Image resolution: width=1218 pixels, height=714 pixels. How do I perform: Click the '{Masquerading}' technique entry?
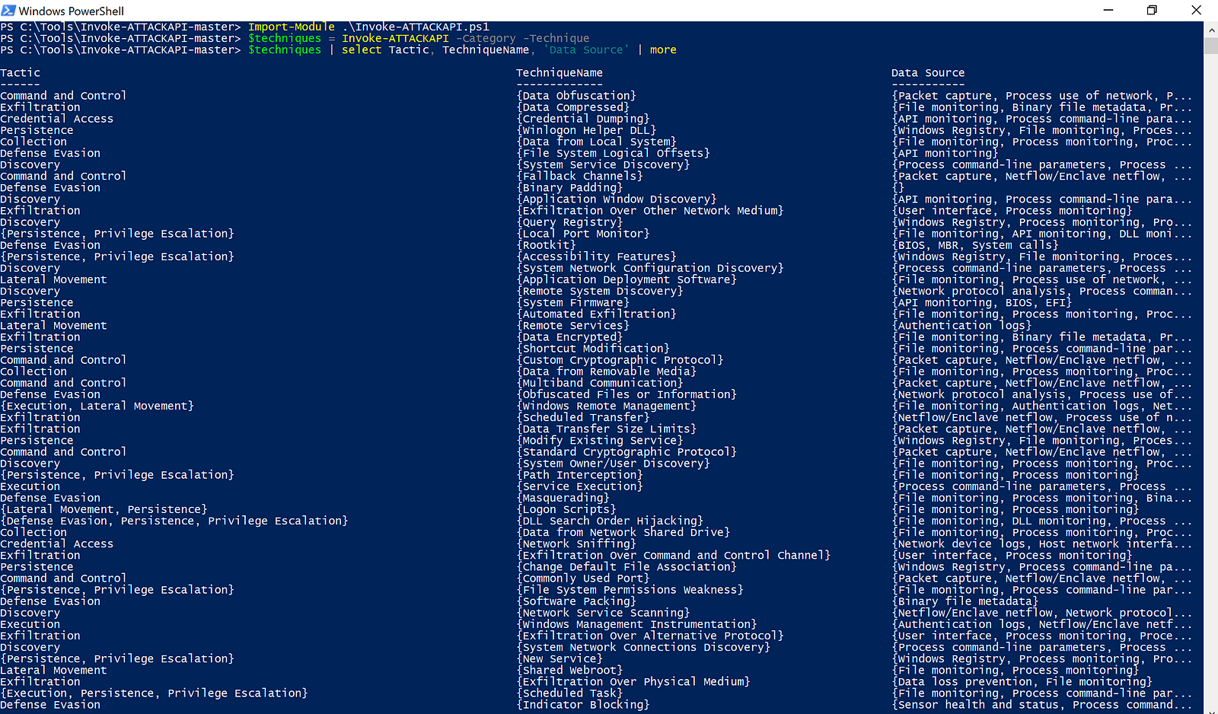pos(563,498)
